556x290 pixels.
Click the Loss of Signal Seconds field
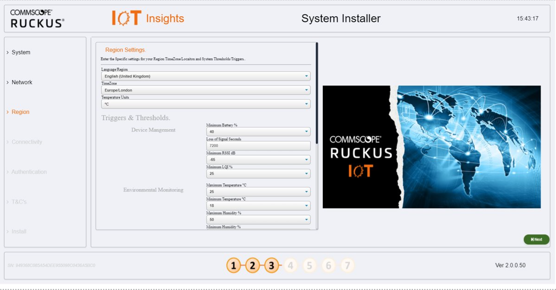tap(258, 145)
